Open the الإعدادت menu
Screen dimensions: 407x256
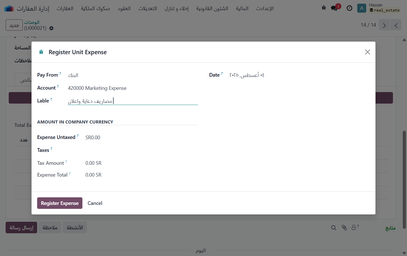(265, 8)
